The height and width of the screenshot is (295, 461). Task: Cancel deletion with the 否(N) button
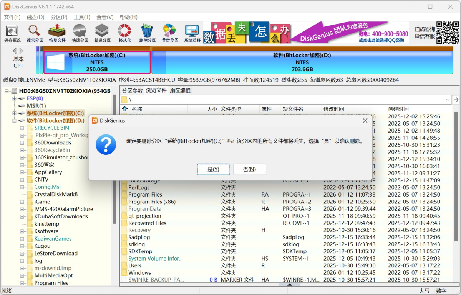coord(249,169)
